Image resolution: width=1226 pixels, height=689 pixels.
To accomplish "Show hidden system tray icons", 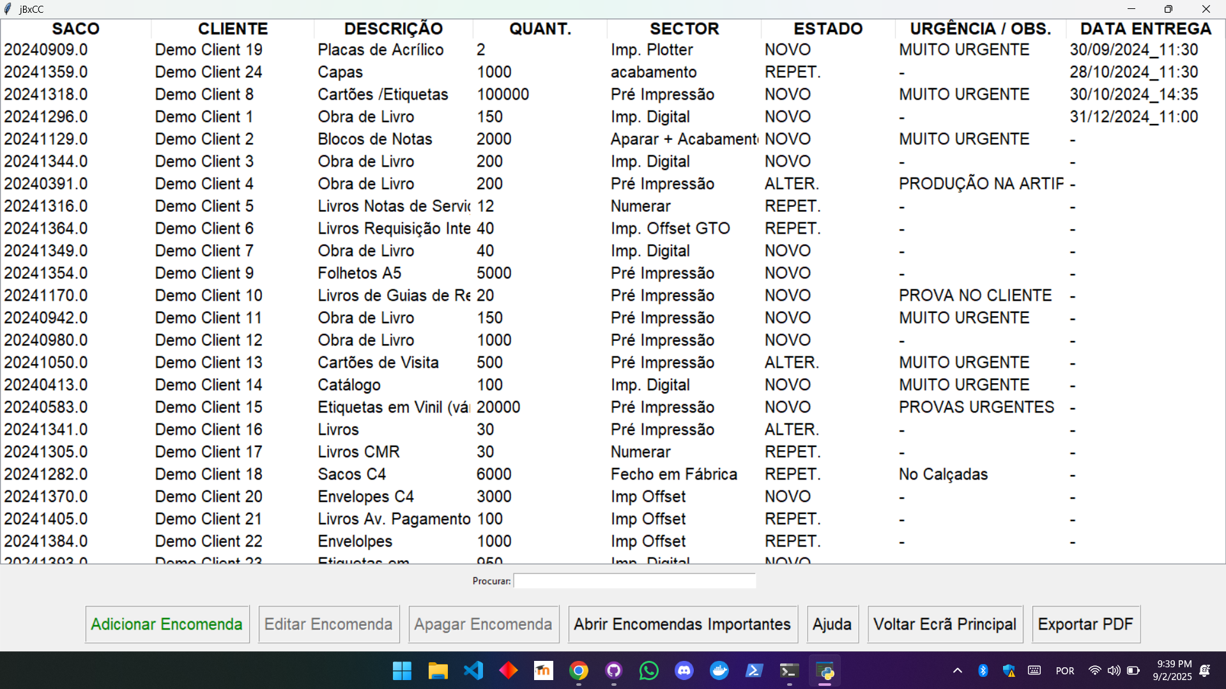I will coord(957,670).
